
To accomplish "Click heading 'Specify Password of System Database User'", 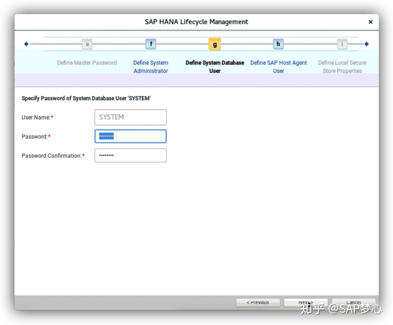I will tap(86, 98).
